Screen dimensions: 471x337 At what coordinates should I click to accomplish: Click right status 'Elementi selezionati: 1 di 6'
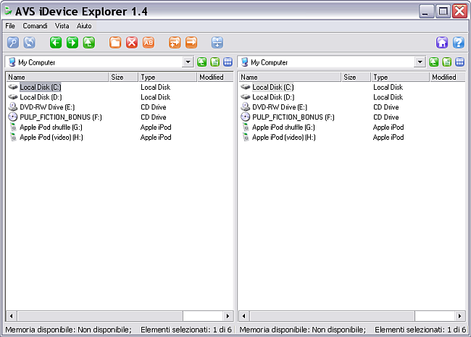tap(420, 330)
